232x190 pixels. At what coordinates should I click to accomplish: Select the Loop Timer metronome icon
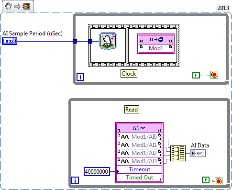[108, 41]
